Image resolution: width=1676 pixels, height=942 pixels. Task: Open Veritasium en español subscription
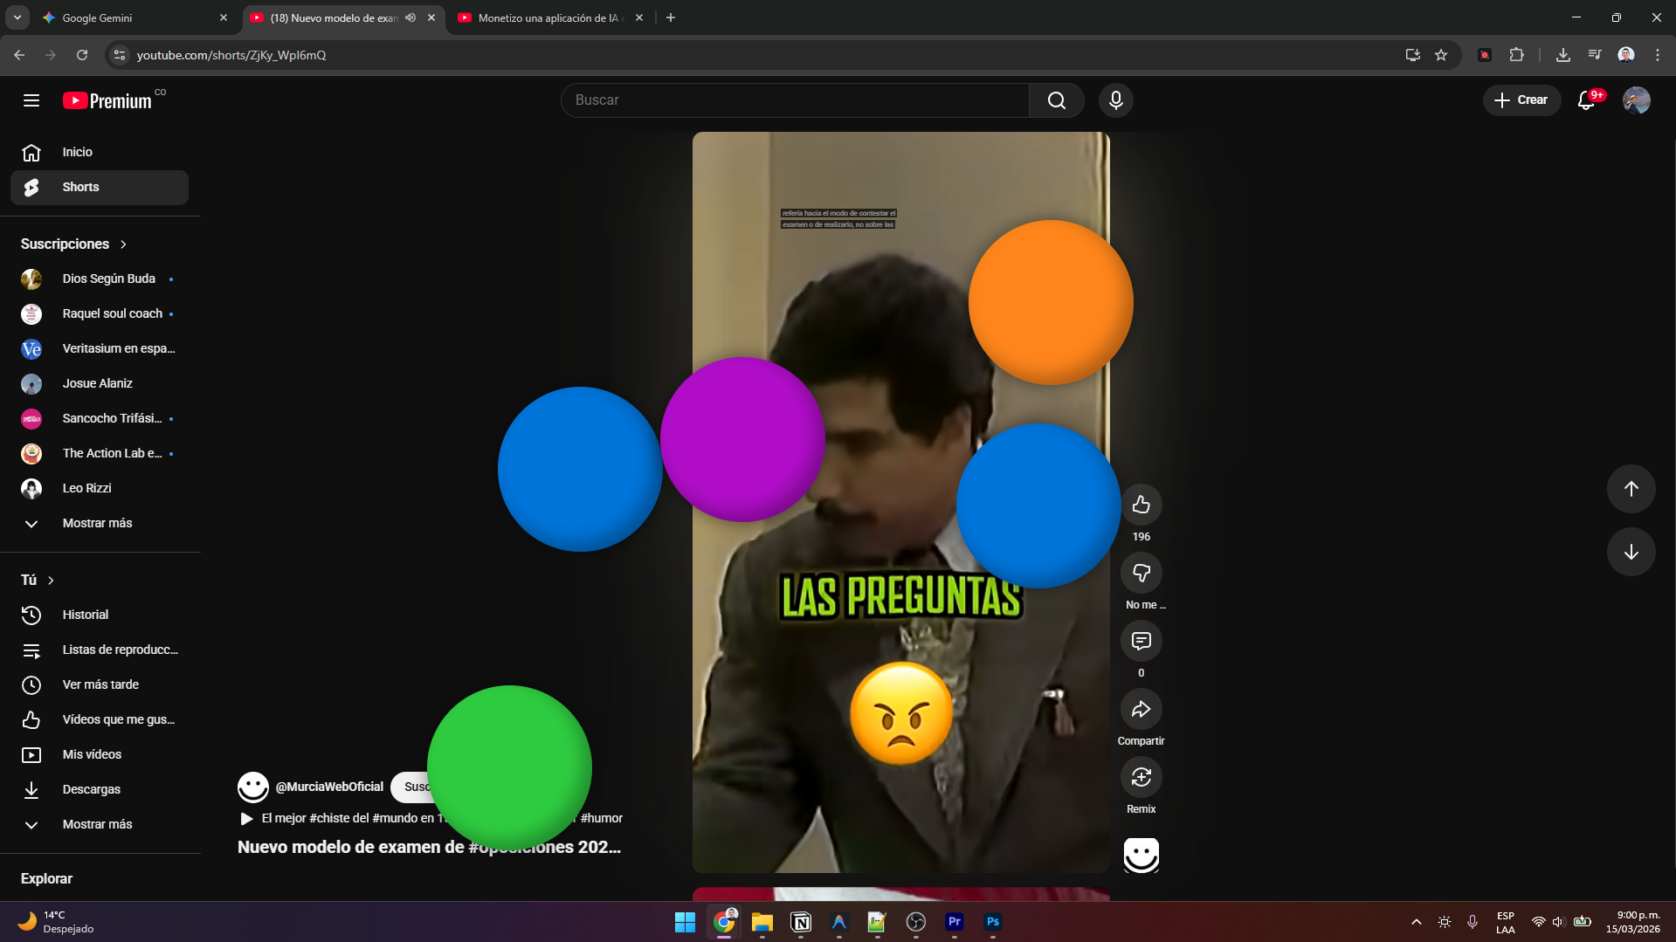(100, 348)
